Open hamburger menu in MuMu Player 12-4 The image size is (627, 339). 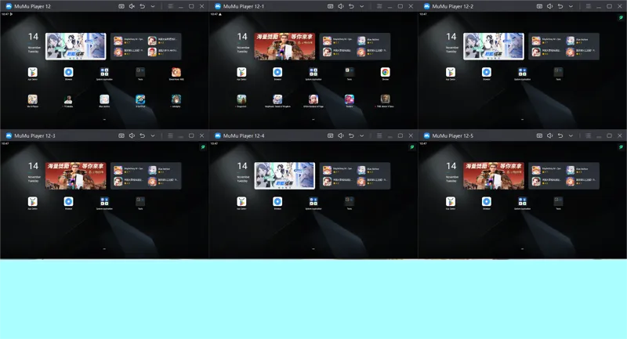tap(379, 135)
